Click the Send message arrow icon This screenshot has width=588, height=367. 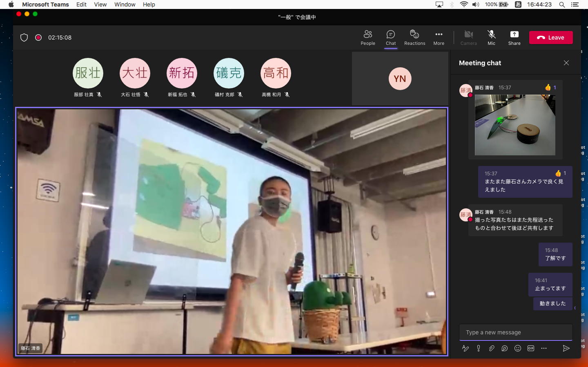pyautogui.click(x=566, y=348)
